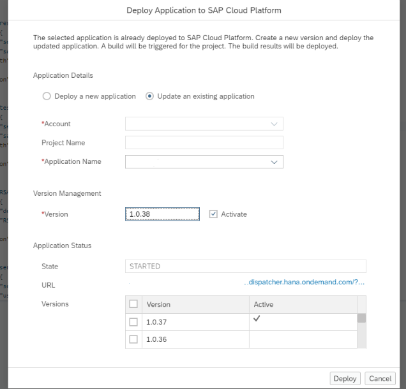Click the 1.0.36 version cell
406x389 pixels.
click(x=195, y=339)
